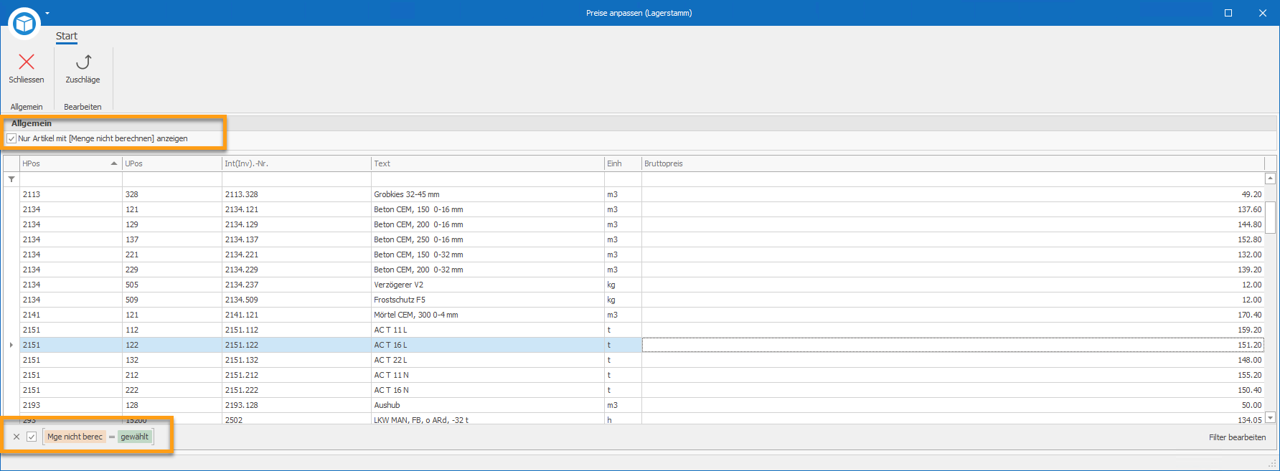Sort by UPos column header
Screen dimensions: 1280x471
(x=172, y=163)
